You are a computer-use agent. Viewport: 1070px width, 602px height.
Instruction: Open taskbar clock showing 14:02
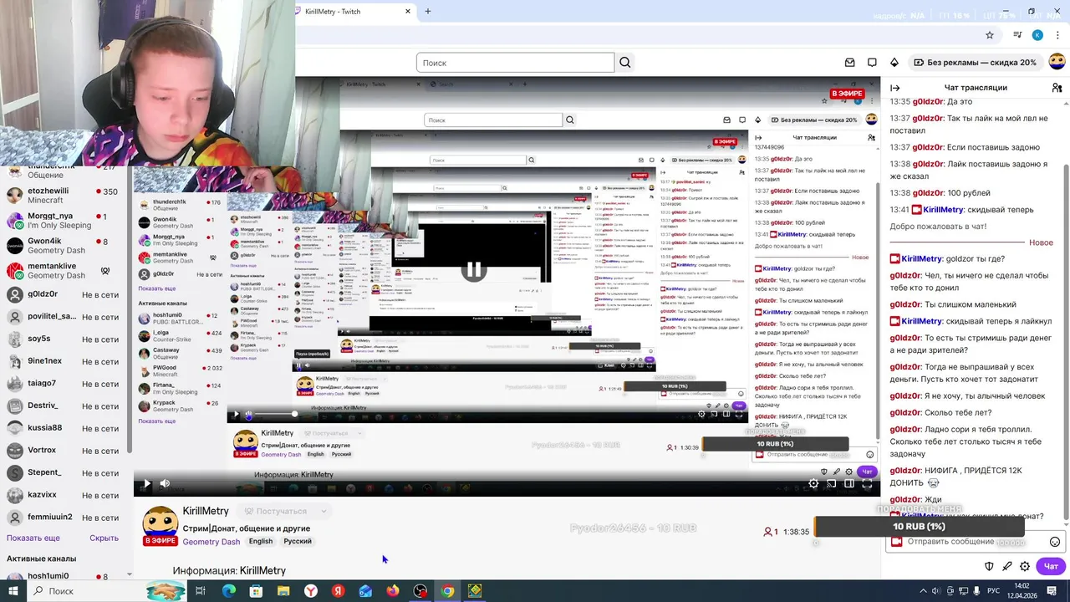tap(1022, 591)
